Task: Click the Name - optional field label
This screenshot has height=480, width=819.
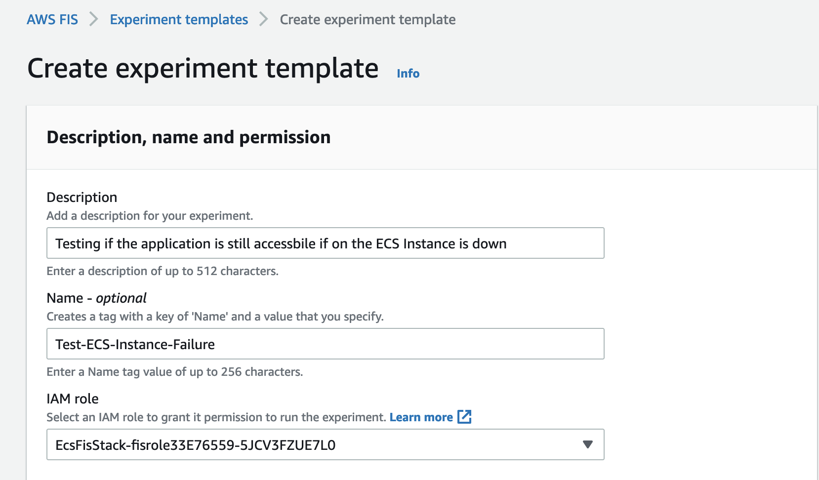Action: pyautogui.click(x=97, y=298)
